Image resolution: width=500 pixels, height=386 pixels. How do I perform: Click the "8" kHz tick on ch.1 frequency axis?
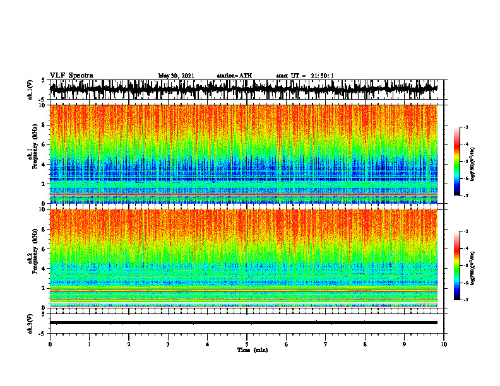click(44, 125)
